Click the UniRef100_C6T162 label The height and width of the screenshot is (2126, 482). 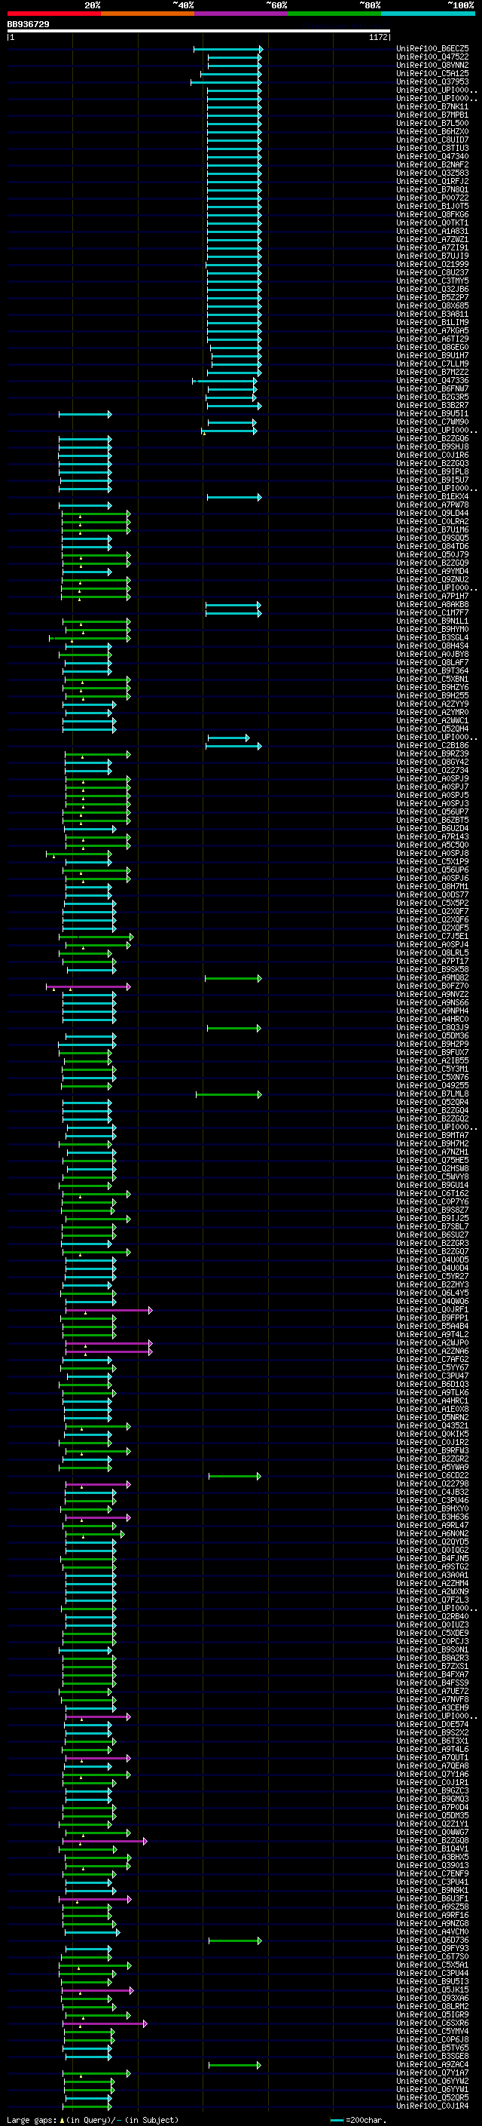(432, 1193)
